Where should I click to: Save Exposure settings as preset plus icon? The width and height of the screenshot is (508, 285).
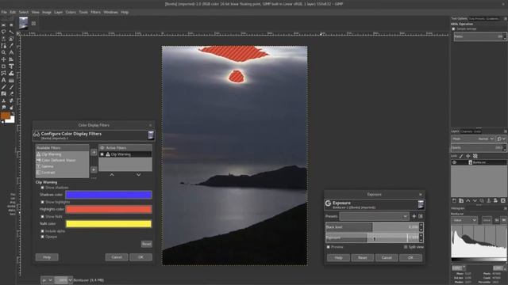click(x=414, y=216)
